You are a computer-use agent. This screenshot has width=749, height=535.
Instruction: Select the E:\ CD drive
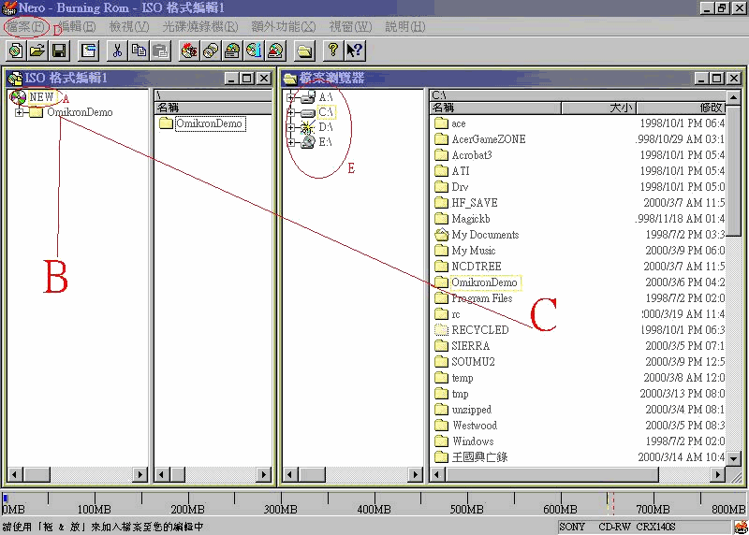(325, 142)
